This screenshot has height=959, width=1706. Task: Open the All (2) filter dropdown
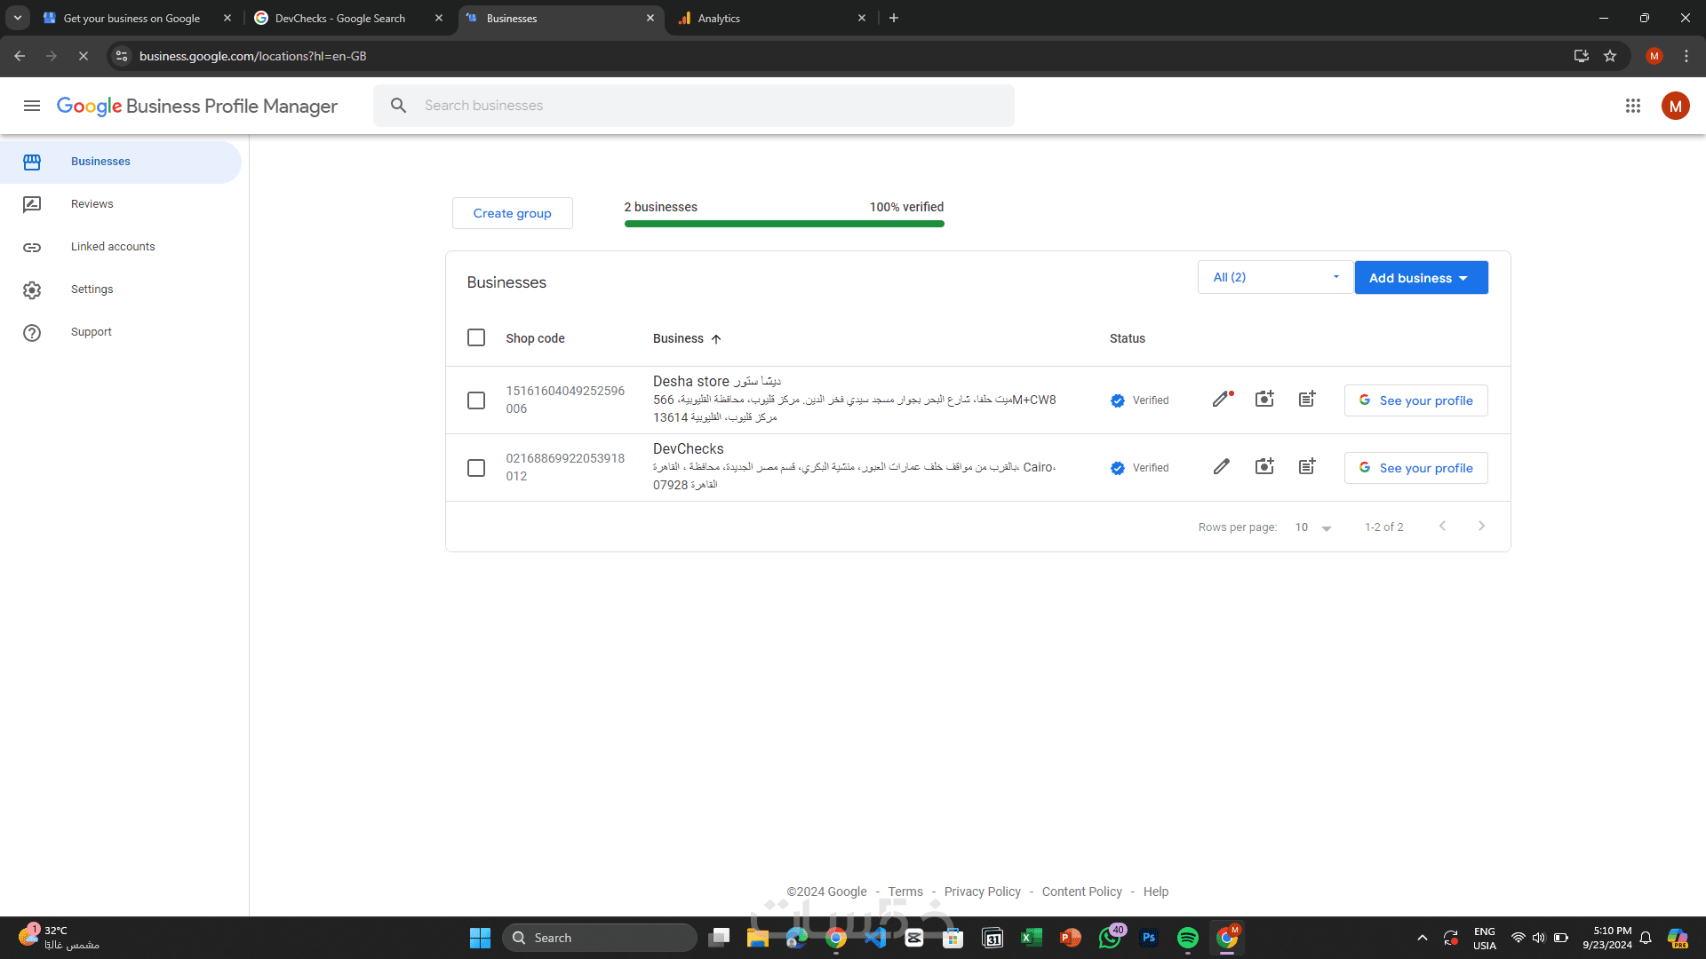click(1275, 277)
